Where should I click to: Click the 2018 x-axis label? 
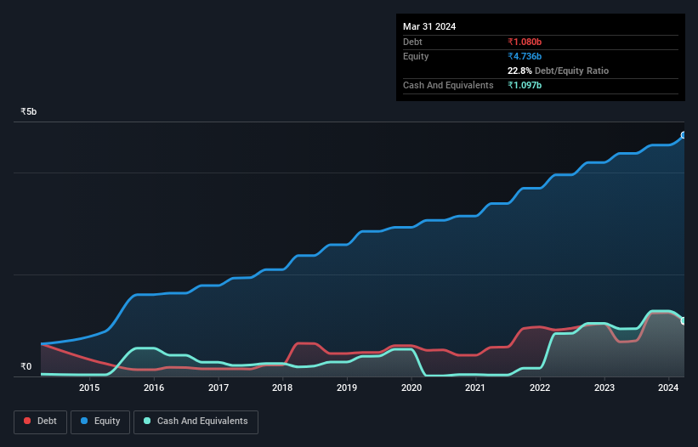click(282, 388)
